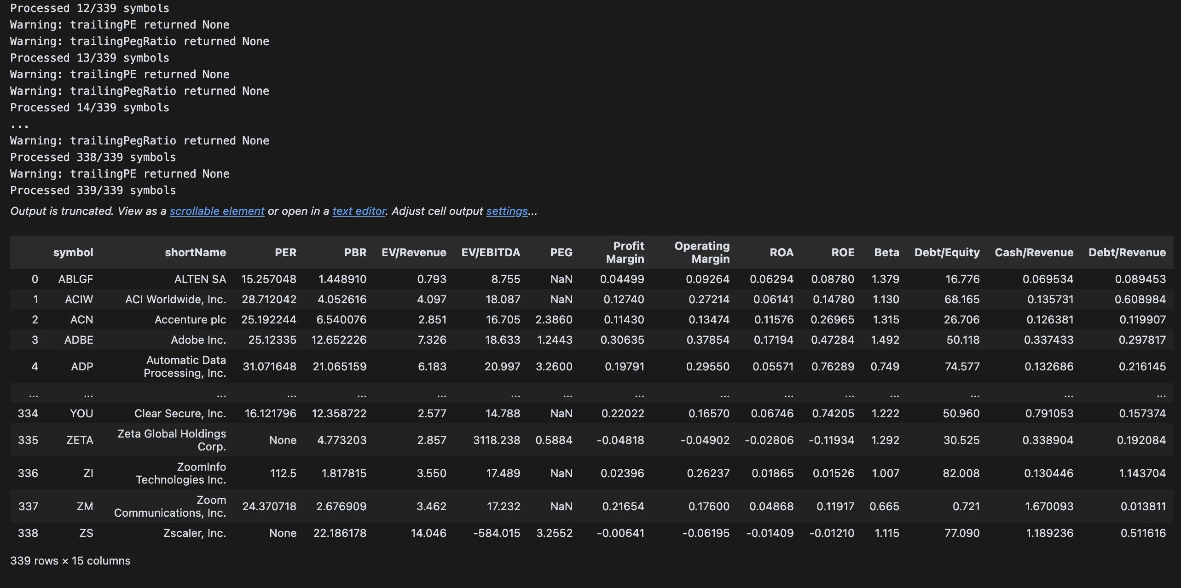This screenshot has height=588, width=1181.
Task: Click the 339 rows × 15 columns text
Action: [x=70, y=561]
